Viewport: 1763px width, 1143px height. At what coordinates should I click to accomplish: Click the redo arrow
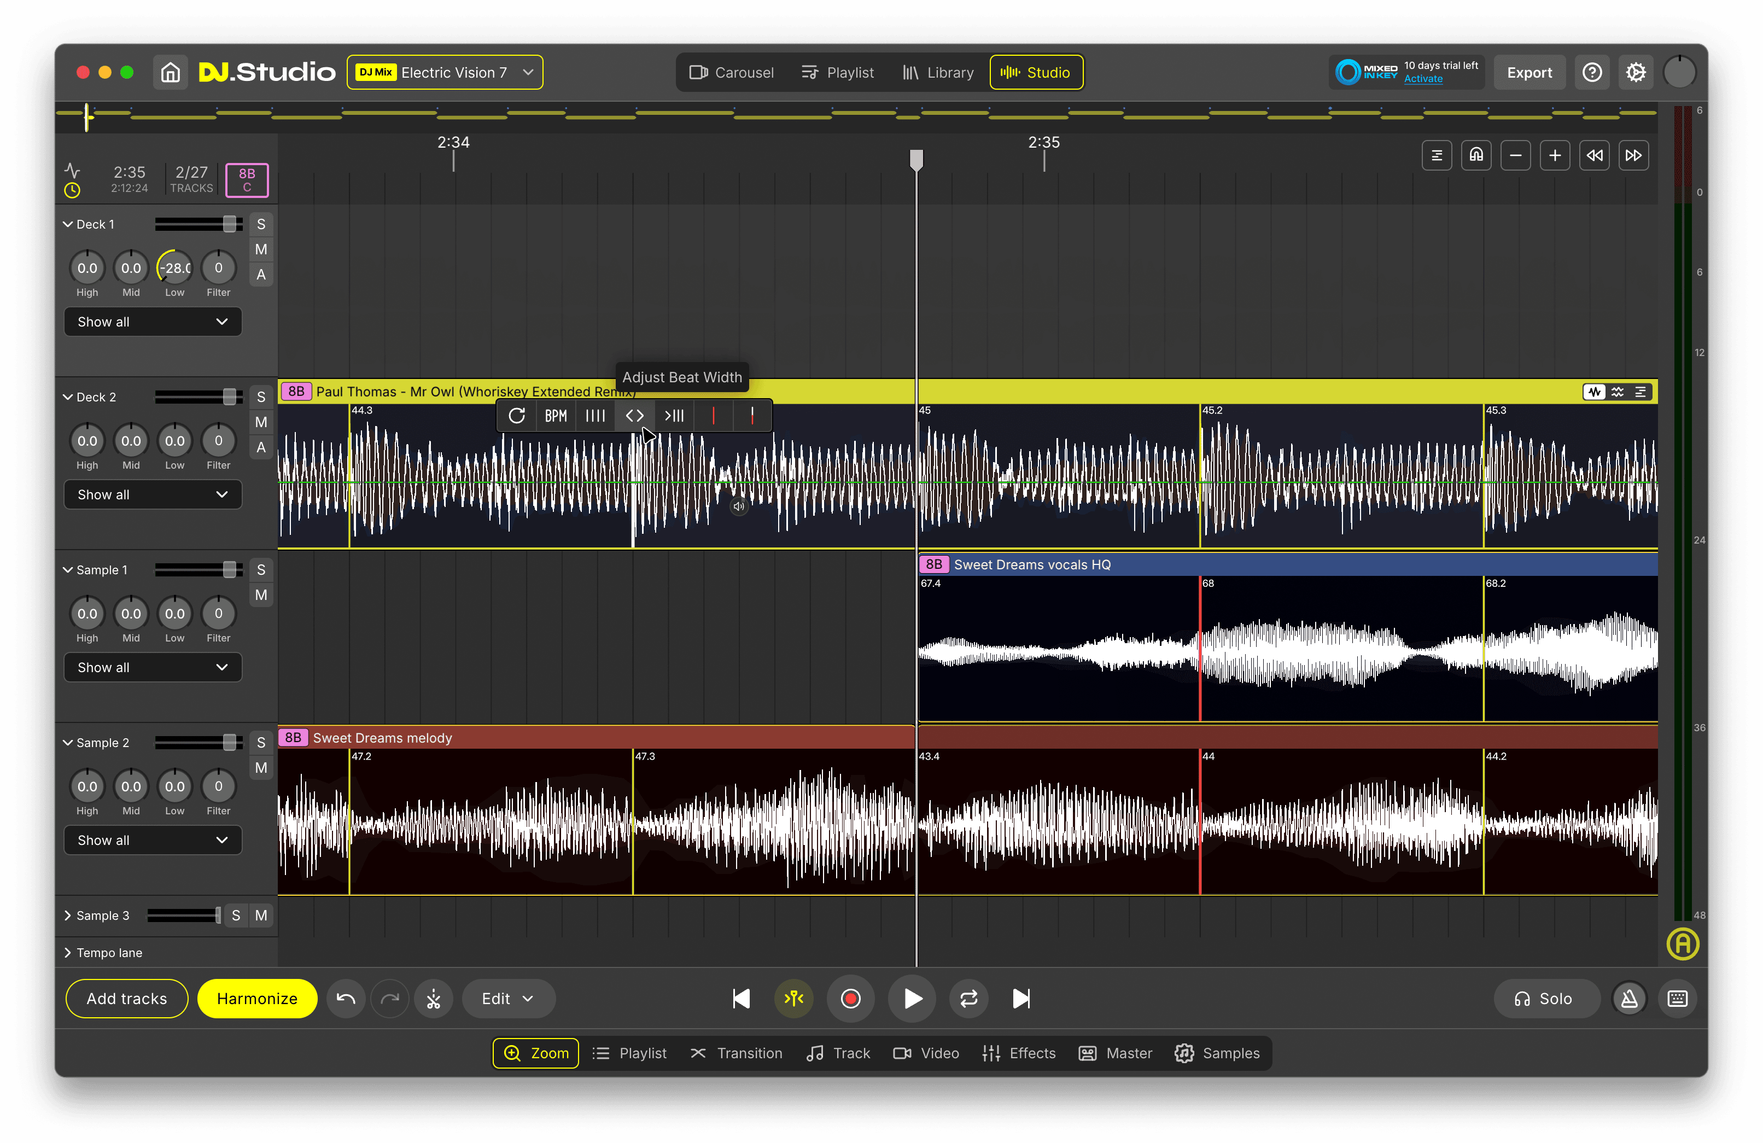tap(390, 999)
